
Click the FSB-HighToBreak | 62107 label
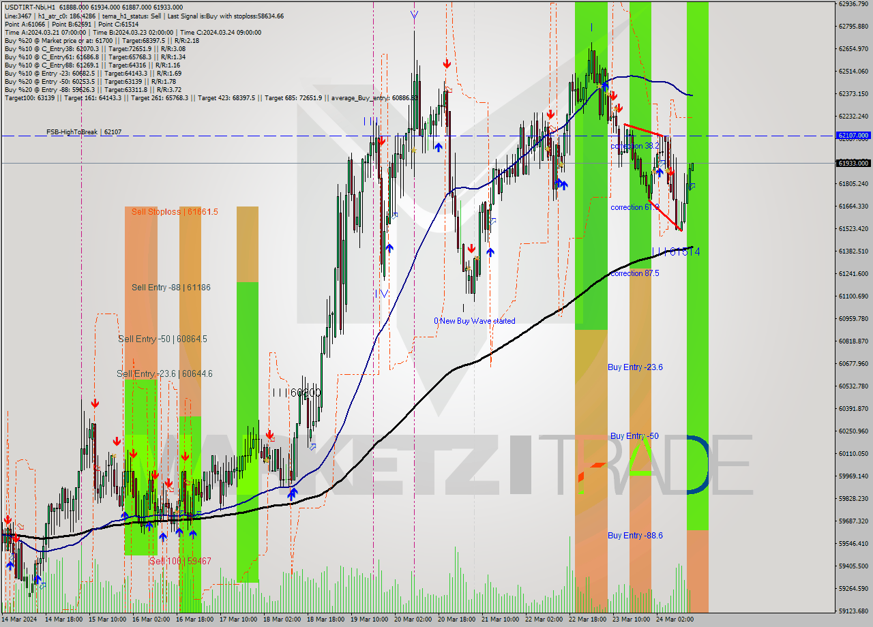pyautogui.click(x=84, y=132)
